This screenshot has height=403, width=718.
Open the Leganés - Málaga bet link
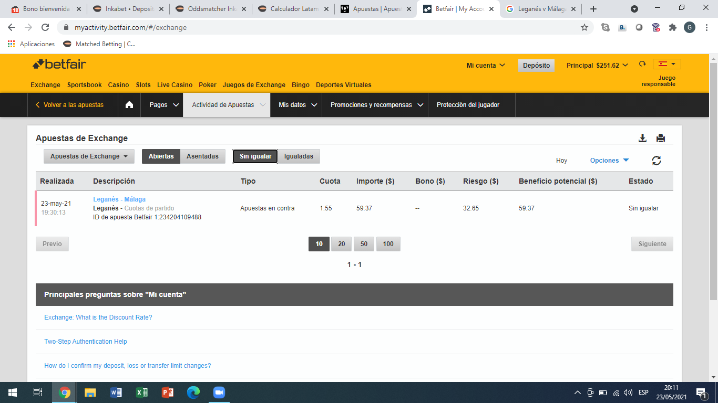click(119, 199)
